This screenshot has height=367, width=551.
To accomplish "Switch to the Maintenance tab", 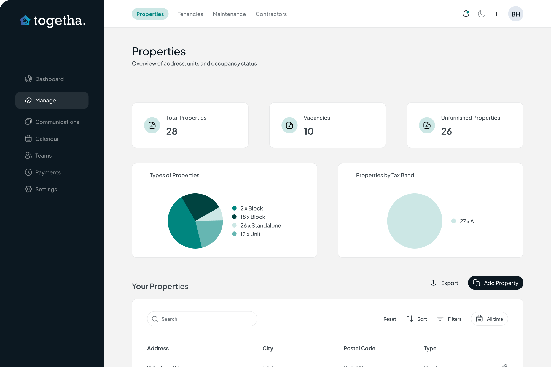I will pos(229,14).
